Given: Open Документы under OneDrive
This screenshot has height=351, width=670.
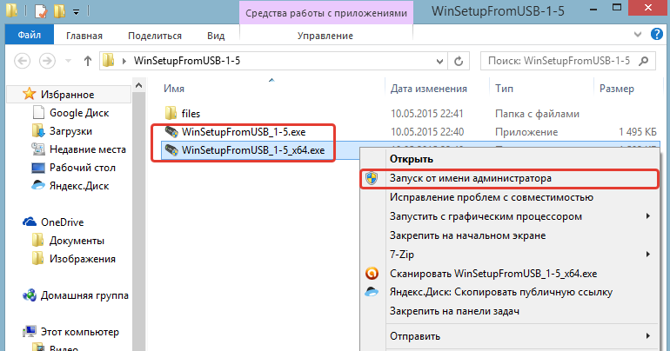Looking at the screenshot, I should coord(77,241).
